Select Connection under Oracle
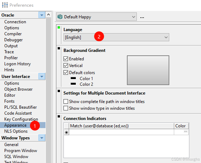The image size is (201, 163). click(x=15, y=22)
